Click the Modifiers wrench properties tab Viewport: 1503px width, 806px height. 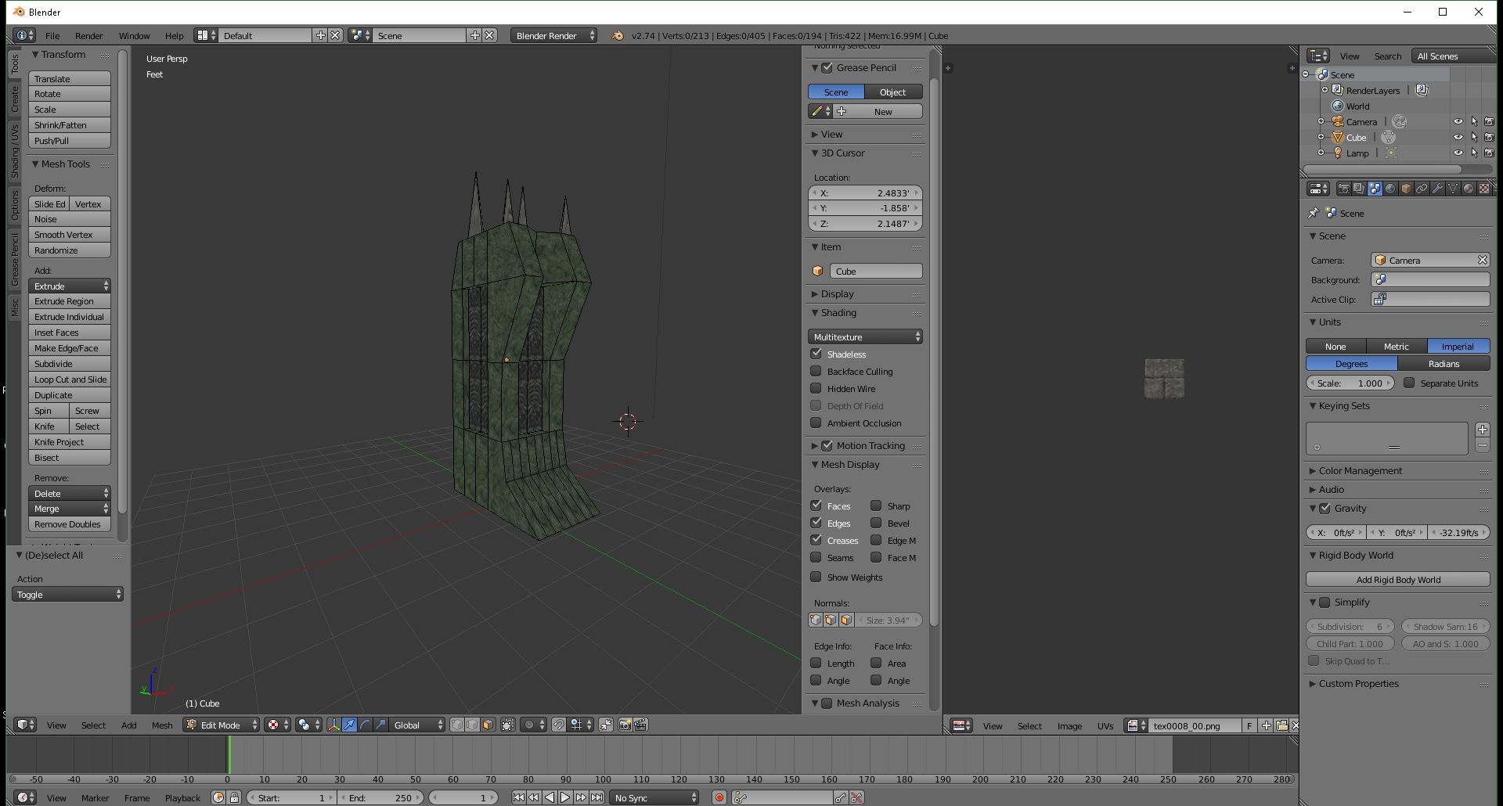click(x=1437, y=189)
